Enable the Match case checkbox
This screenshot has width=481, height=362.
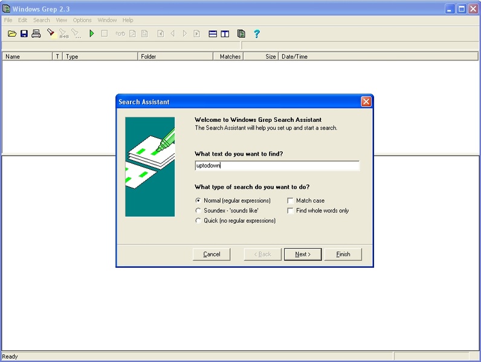(x=291, y=200)
